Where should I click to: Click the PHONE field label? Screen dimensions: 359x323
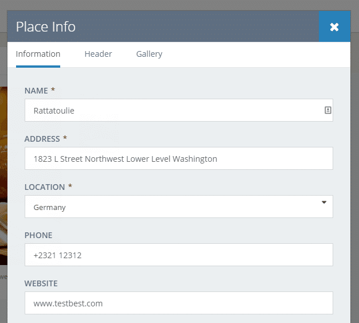click(38, 235)
